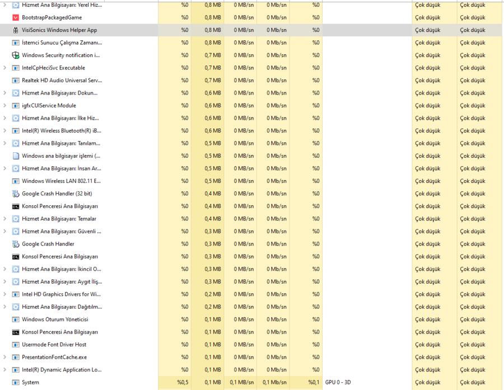Screen dimensions: 504x390
Task: Click the Realtek HD Audio Universal Service icon
Action: [16, 81]
